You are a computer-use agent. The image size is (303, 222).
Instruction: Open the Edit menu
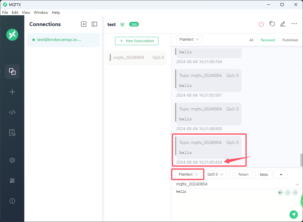15,13
